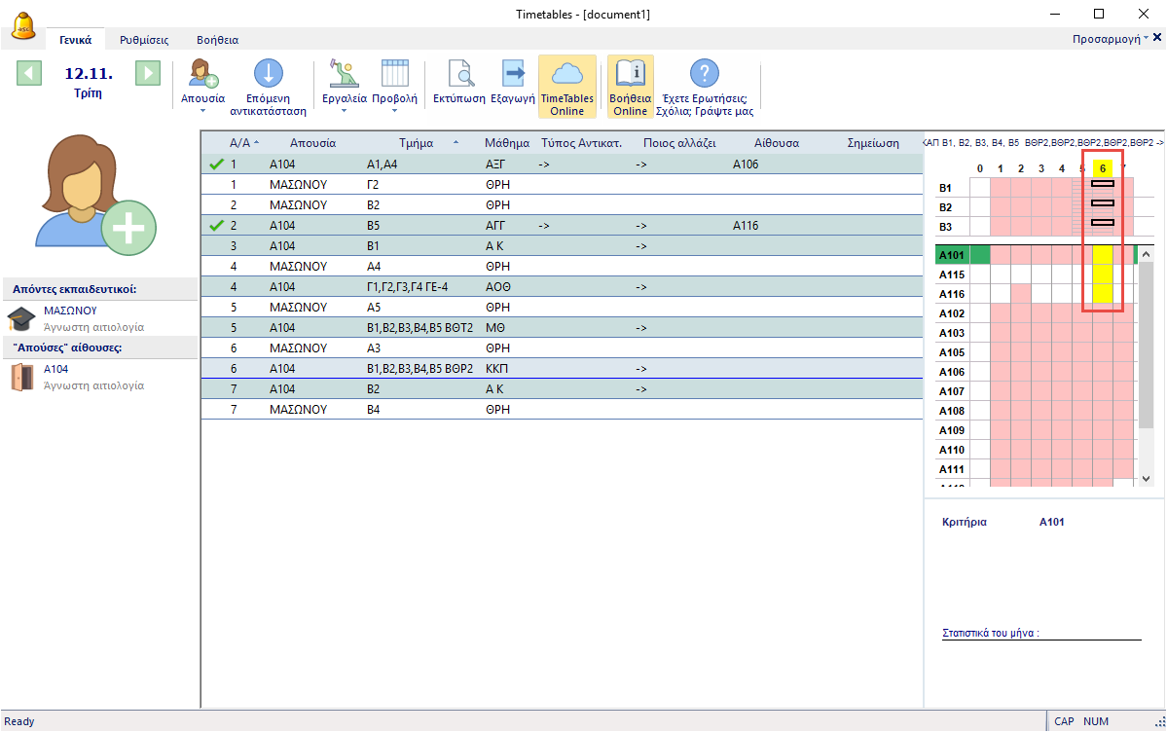Expand the Απουσία dropdown
The image size is (1167, 732).
pyautogui.click(x=202, y=111)
